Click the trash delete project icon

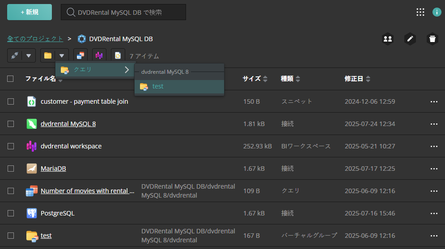(432, 39)
